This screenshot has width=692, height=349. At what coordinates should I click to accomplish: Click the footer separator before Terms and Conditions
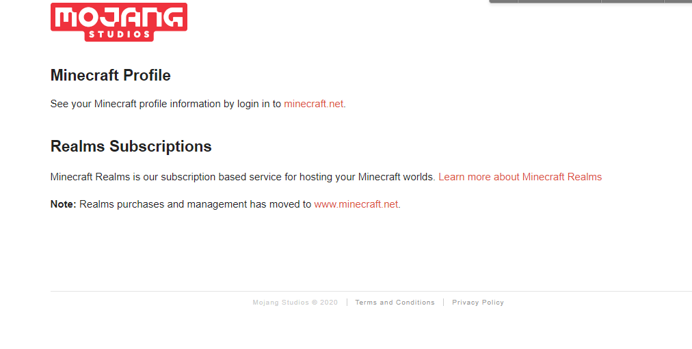pos(347,303)
